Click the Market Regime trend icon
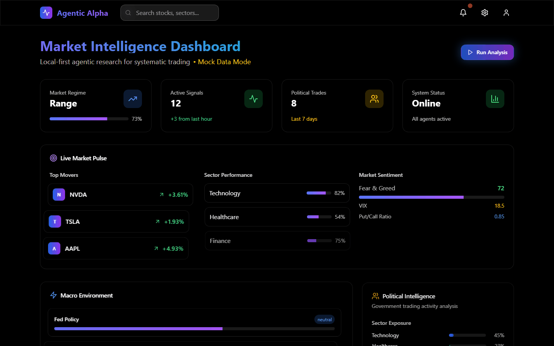Image resolution: width=554 pixels, height=346 pixels. pyautogui.click(x=133, y=99)
